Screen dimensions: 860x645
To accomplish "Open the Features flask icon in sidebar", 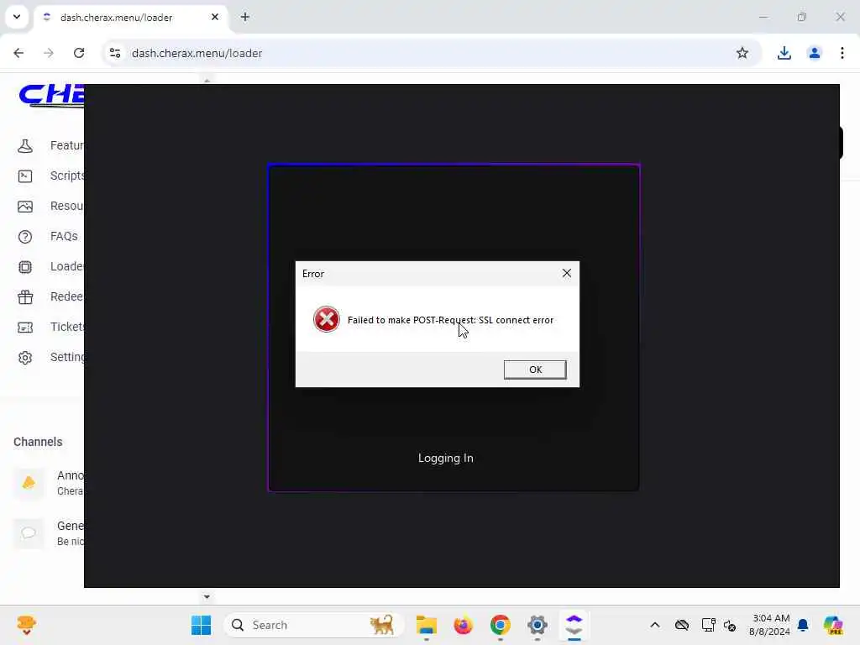I will pyautogui.click(x=25, y=146).
